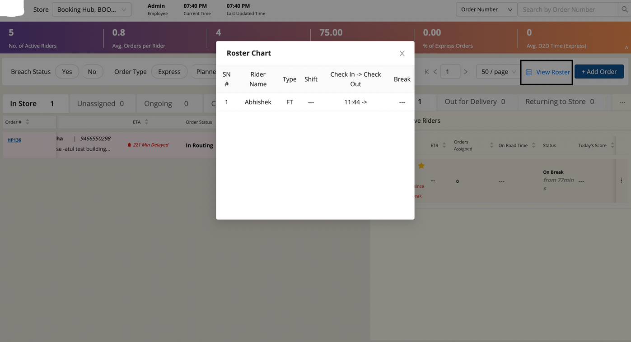
Task: Toggle Breach Status No filter
Action: pyautogui.click(x=92, y=72)
